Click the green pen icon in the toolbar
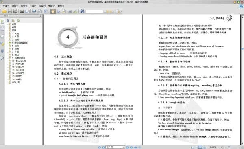Image resolution: width=244 pixels, height=149 pixels. point(75,11)
